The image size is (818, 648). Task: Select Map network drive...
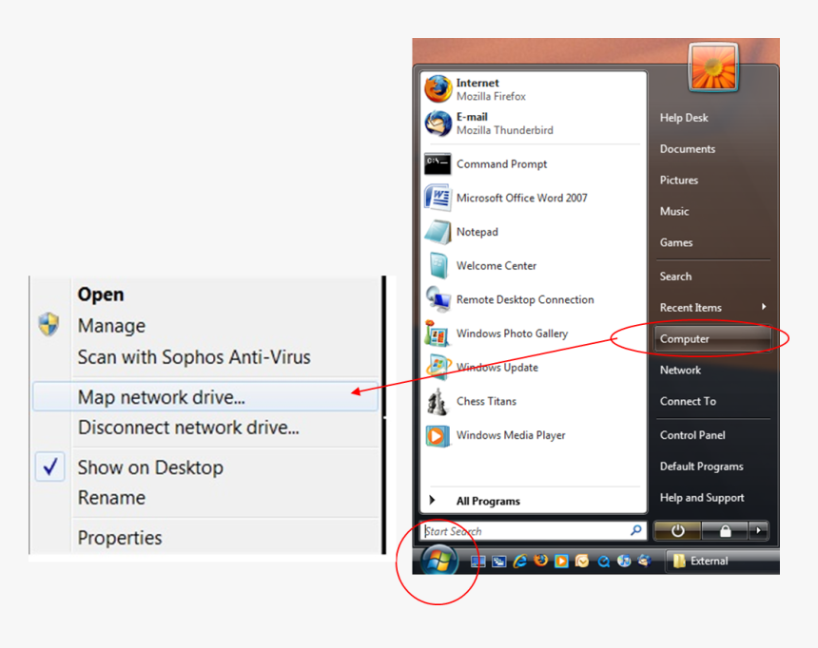205,397
